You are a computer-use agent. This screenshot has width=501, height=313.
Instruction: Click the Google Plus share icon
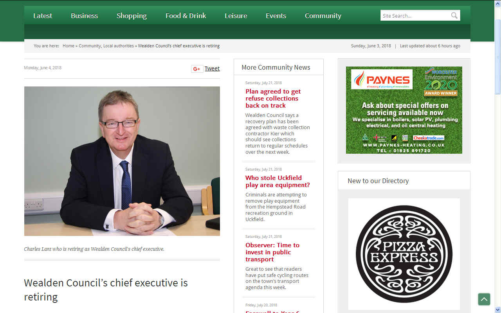click(x=197, y=69)
